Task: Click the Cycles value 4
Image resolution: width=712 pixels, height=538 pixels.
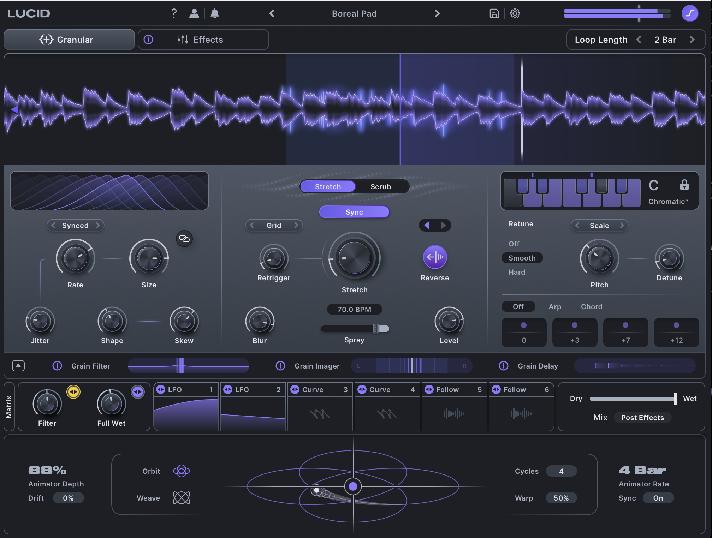Action: 561,471
